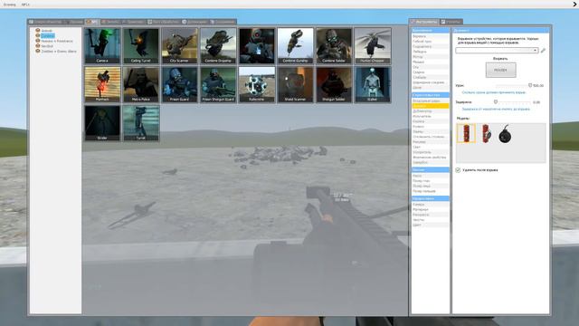Switch to the 'Оружие' weapons tab

point(110,22)
